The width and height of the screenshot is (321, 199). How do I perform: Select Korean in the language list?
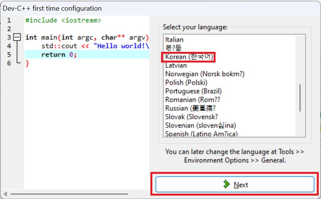coord(190,57)
